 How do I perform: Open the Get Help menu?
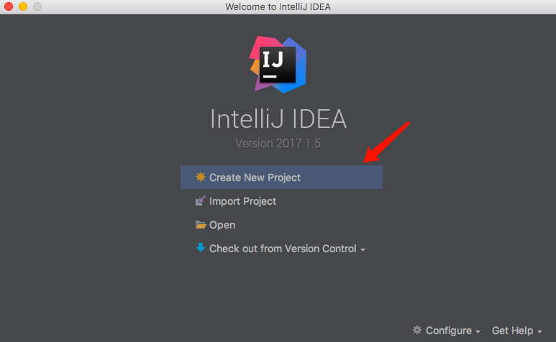(512, 331)
